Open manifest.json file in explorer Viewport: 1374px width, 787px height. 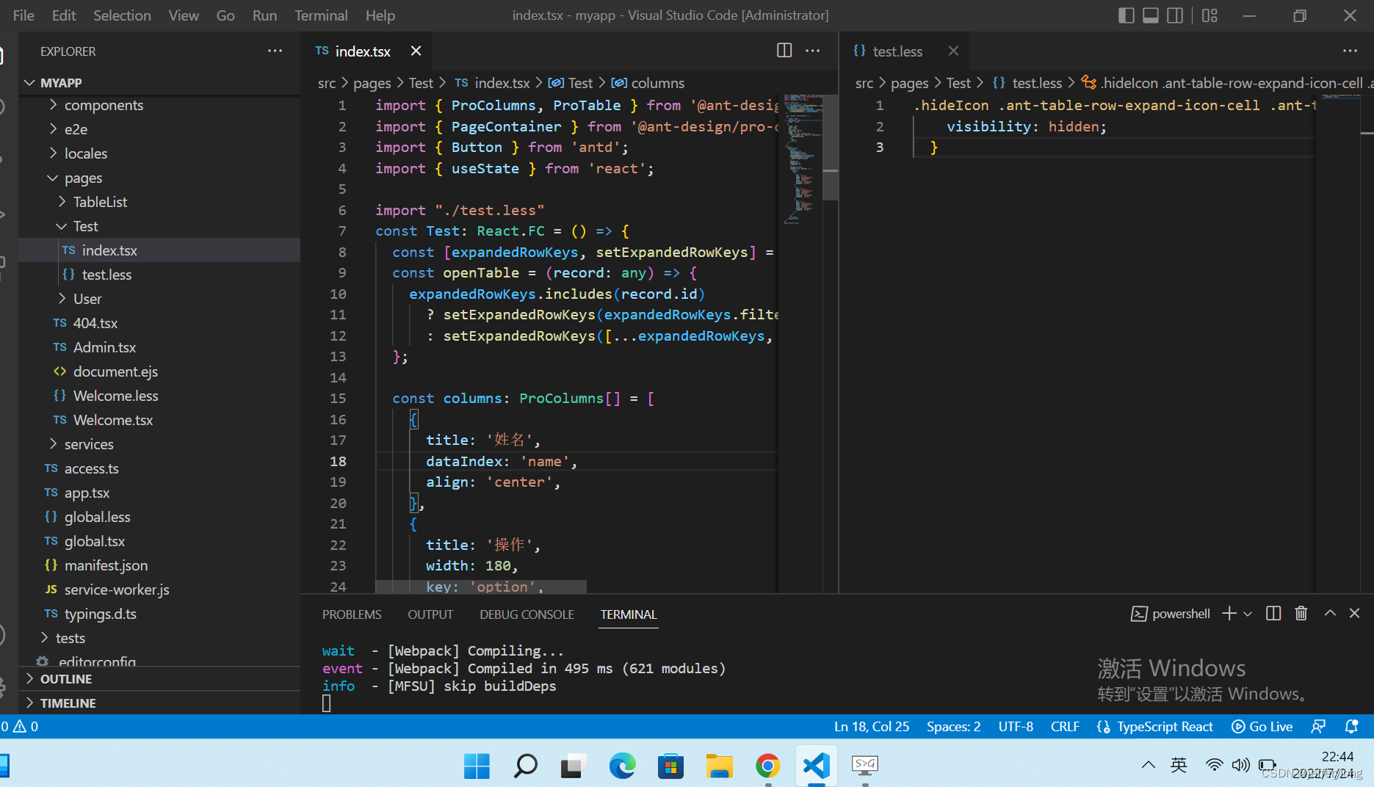tap(159, 565)
